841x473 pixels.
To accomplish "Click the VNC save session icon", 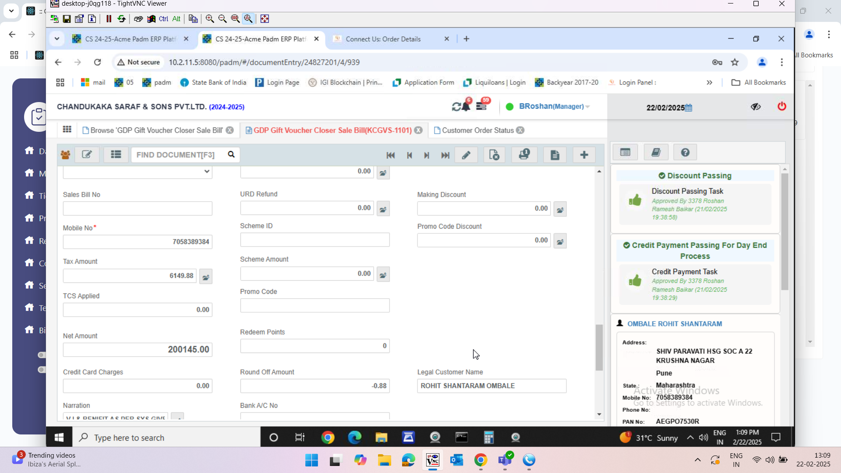I will [67, 19].
